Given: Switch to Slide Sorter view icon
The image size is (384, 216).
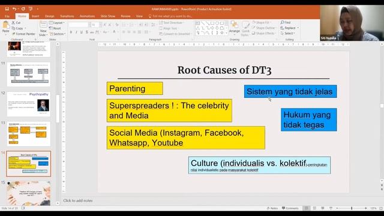Looking at the screenshot, I should pos(314,208).
